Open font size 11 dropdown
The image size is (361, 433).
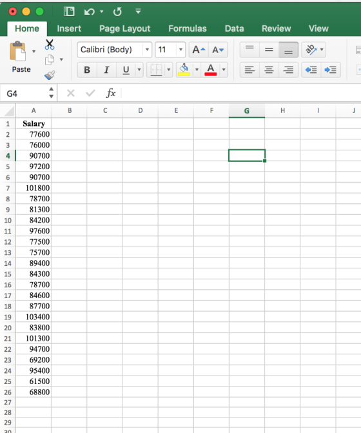click(x=180, y=50)
